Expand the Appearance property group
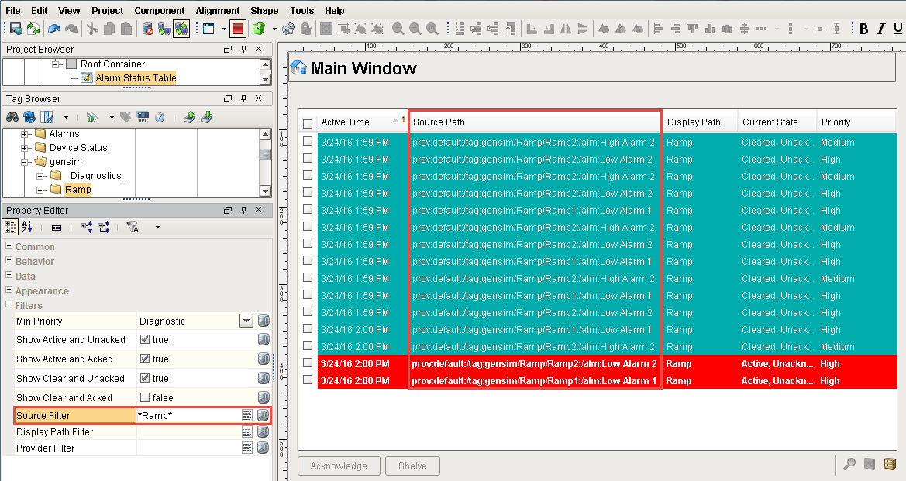906x481 pixels. (x=9, y=290)
